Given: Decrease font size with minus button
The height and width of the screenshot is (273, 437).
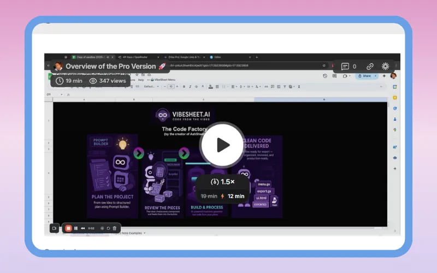Looking at the screenshot, I should point(165,87).
